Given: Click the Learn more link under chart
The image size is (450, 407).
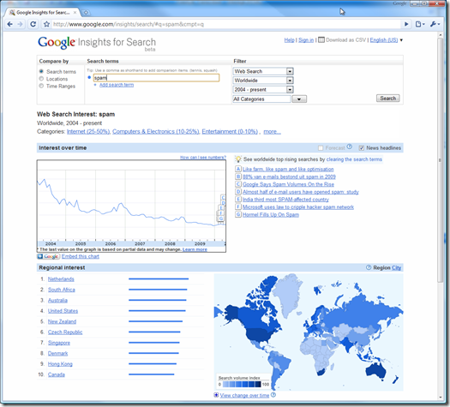Looking at the screenshot, I should pos(195,249).
